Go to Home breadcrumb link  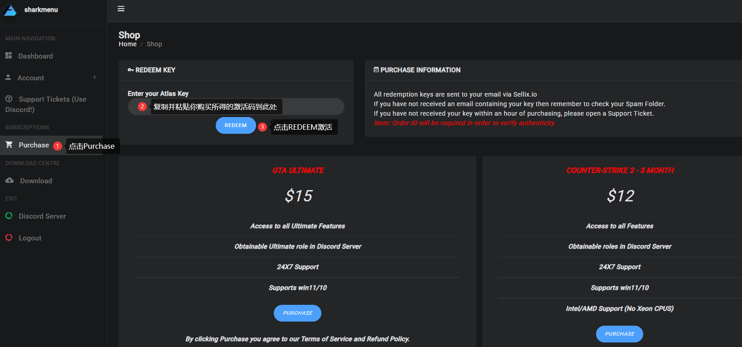[127, 44]
